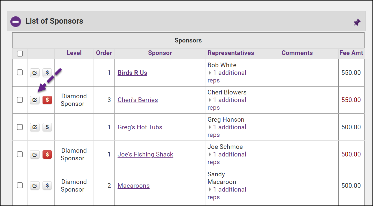Click the edit icon for Birds R Us

coord(35,73)
